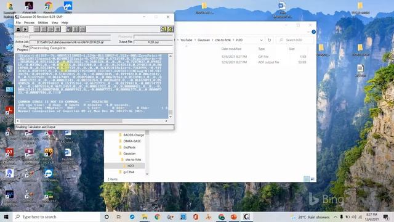Sort files by the Date modified column
The image size is (394, 222).
pos(231,49)
